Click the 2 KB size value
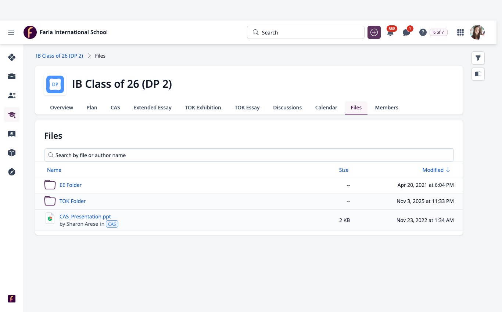This screenshot has width=502, height=312. (345, 220)
